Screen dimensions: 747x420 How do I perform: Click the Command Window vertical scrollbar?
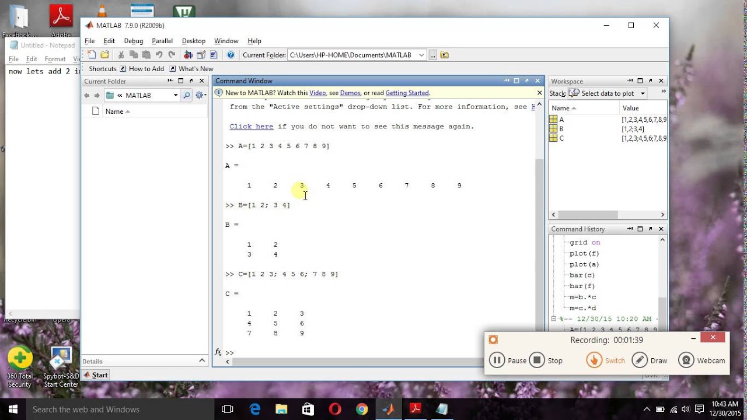[539, 251]
